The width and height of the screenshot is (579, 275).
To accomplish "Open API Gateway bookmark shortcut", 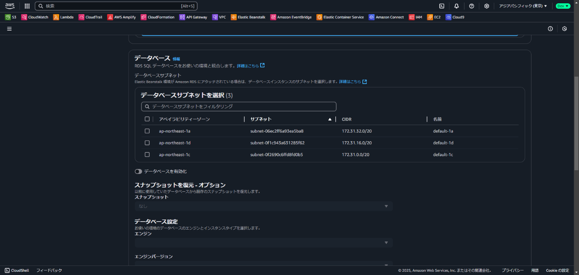I will click(x=193, y=17).
